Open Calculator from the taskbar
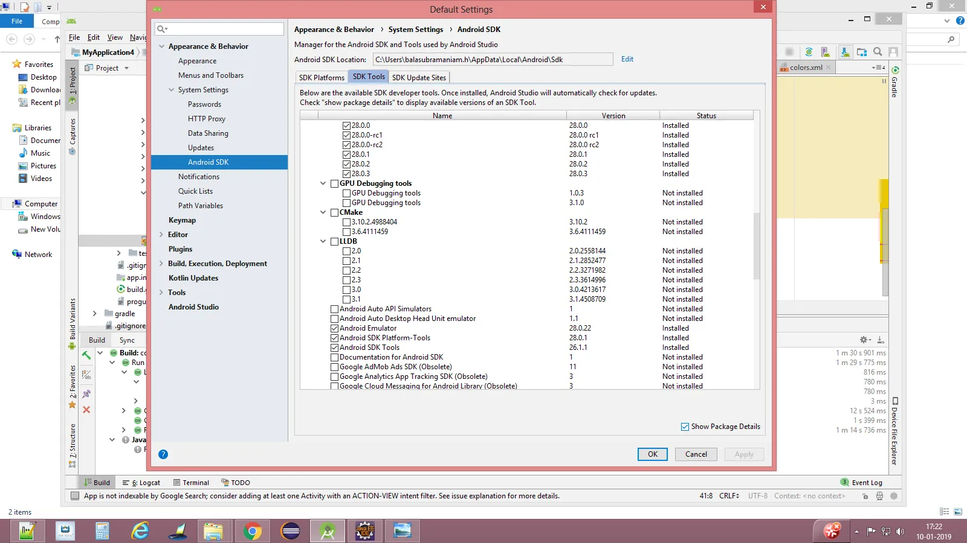Image resolution: width=967 pixels, height=543 pixels. [x=102, y=531]
